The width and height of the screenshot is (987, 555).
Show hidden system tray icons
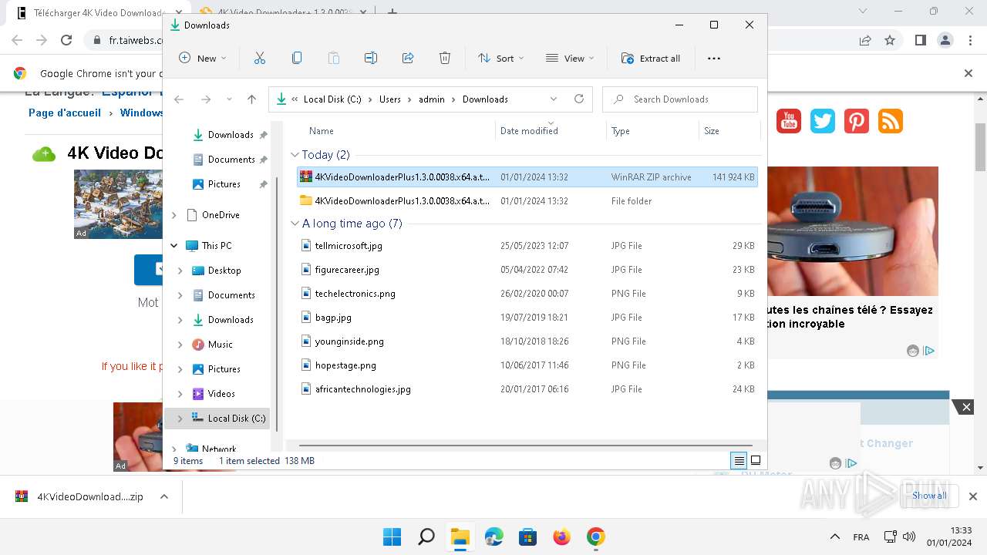point(834,536)
